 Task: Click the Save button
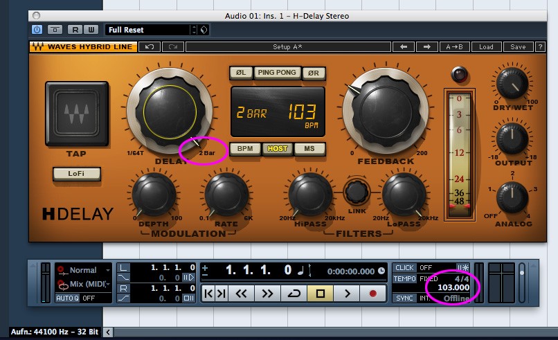[x=518, y=47]
